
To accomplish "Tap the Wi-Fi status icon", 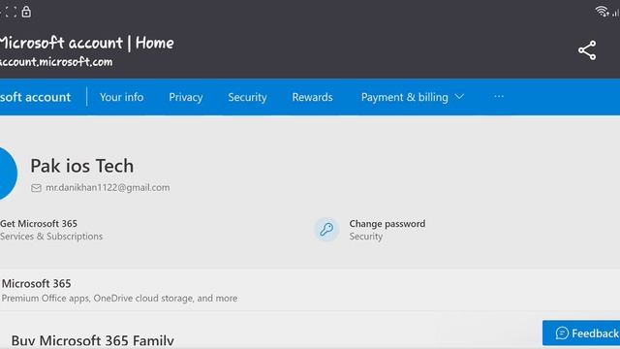I will [602, 11].
